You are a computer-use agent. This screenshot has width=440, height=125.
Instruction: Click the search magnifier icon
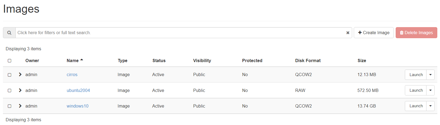(9, 33)
